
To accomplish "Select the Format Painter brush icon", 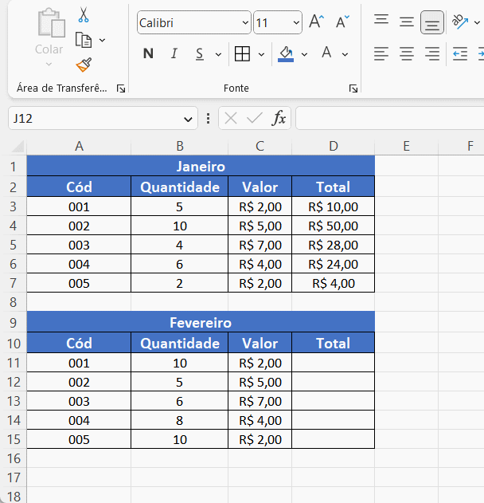I will click(84, 65).
